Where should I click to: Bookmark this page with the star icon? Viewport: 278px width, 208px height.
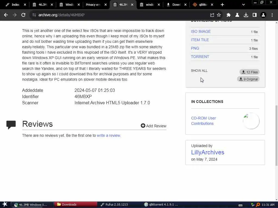point(219,15)
